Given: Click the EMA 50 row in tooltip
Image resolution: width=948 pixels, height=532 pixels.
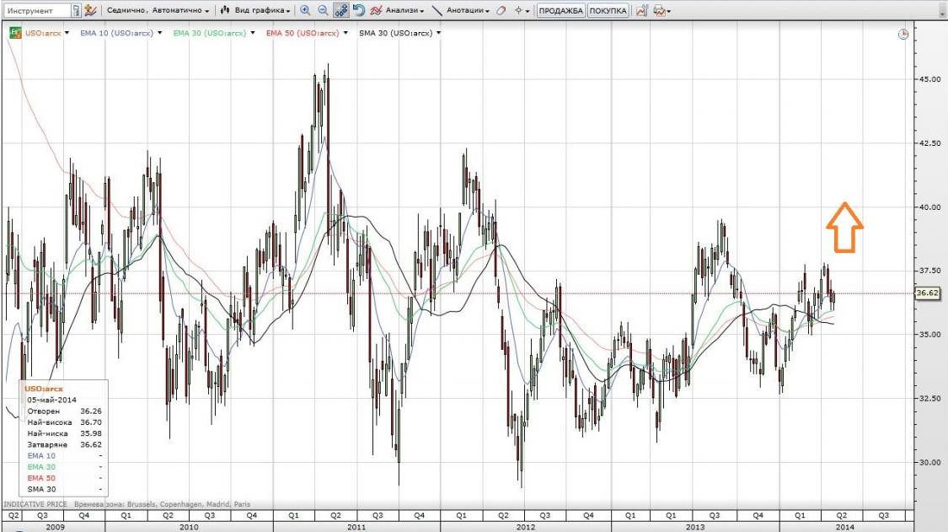Looking at the screenshot, I should pyautogui.click(x=64, y=478).
